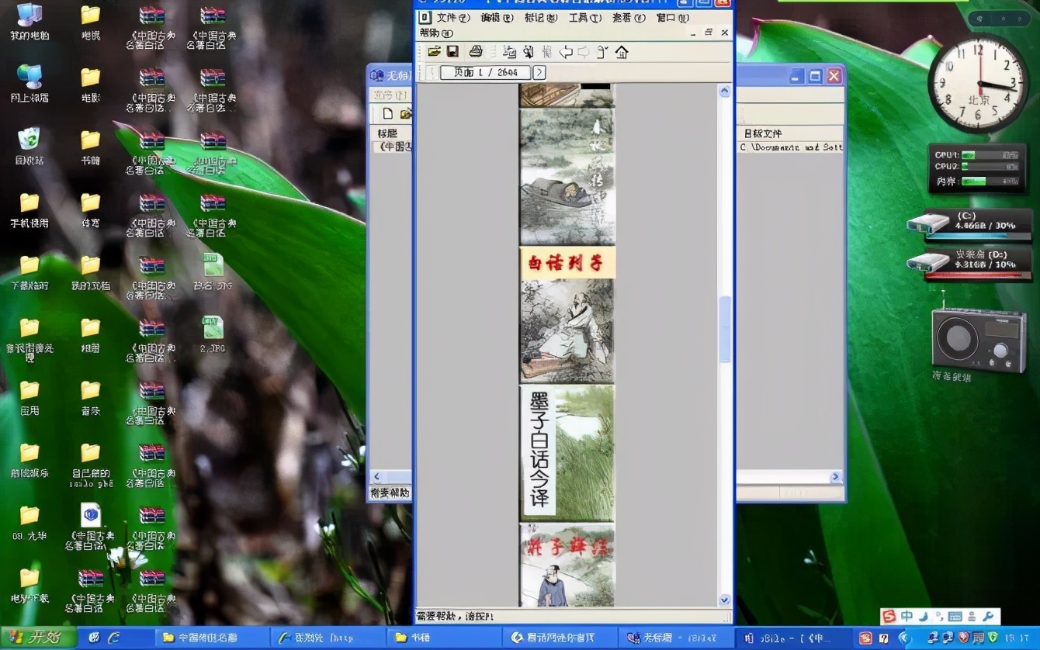The image size is (1040, 650).
Task: Open the 帮助(H) menu
Action: coord(435,33)
